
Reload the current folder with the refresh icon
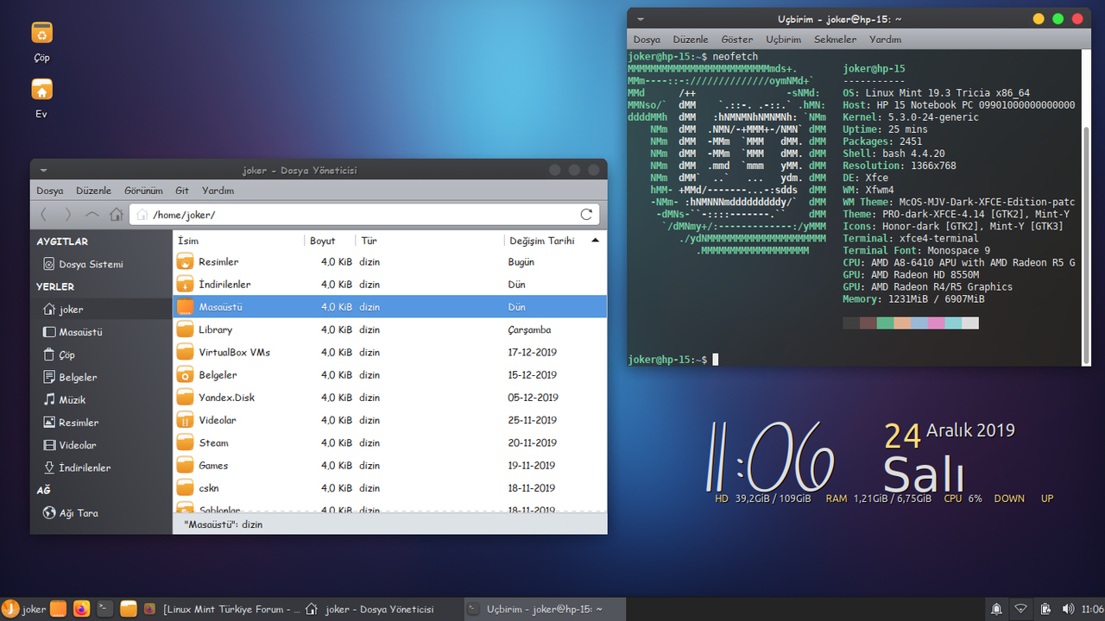click(586, 214)
